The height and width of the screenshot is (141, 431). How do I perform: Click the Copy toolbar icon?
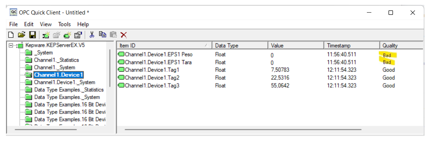[x=103, y=35]
